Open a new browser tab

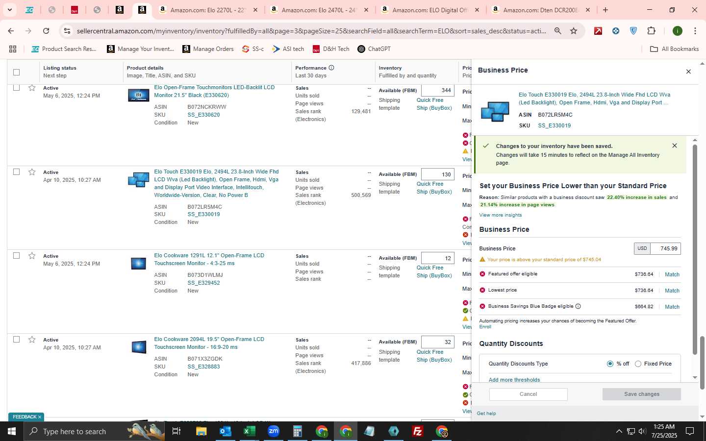(x=605, y=10)
